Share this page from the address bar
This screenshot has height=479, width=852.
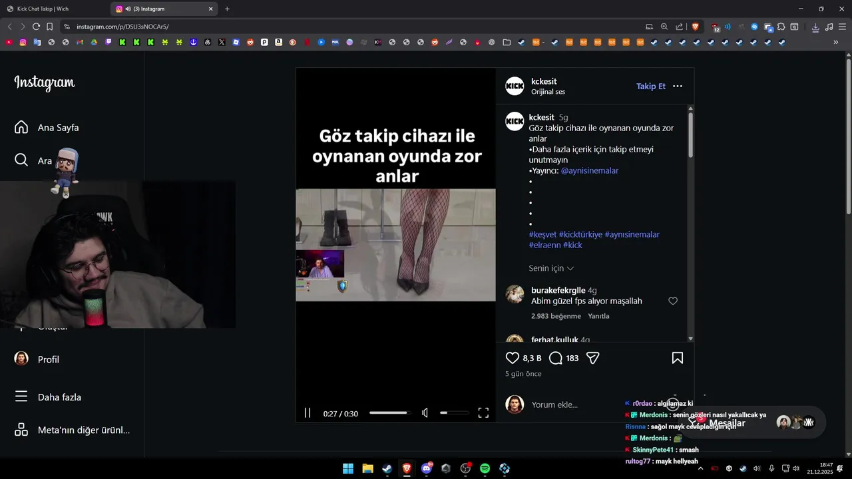click(679, 27)
